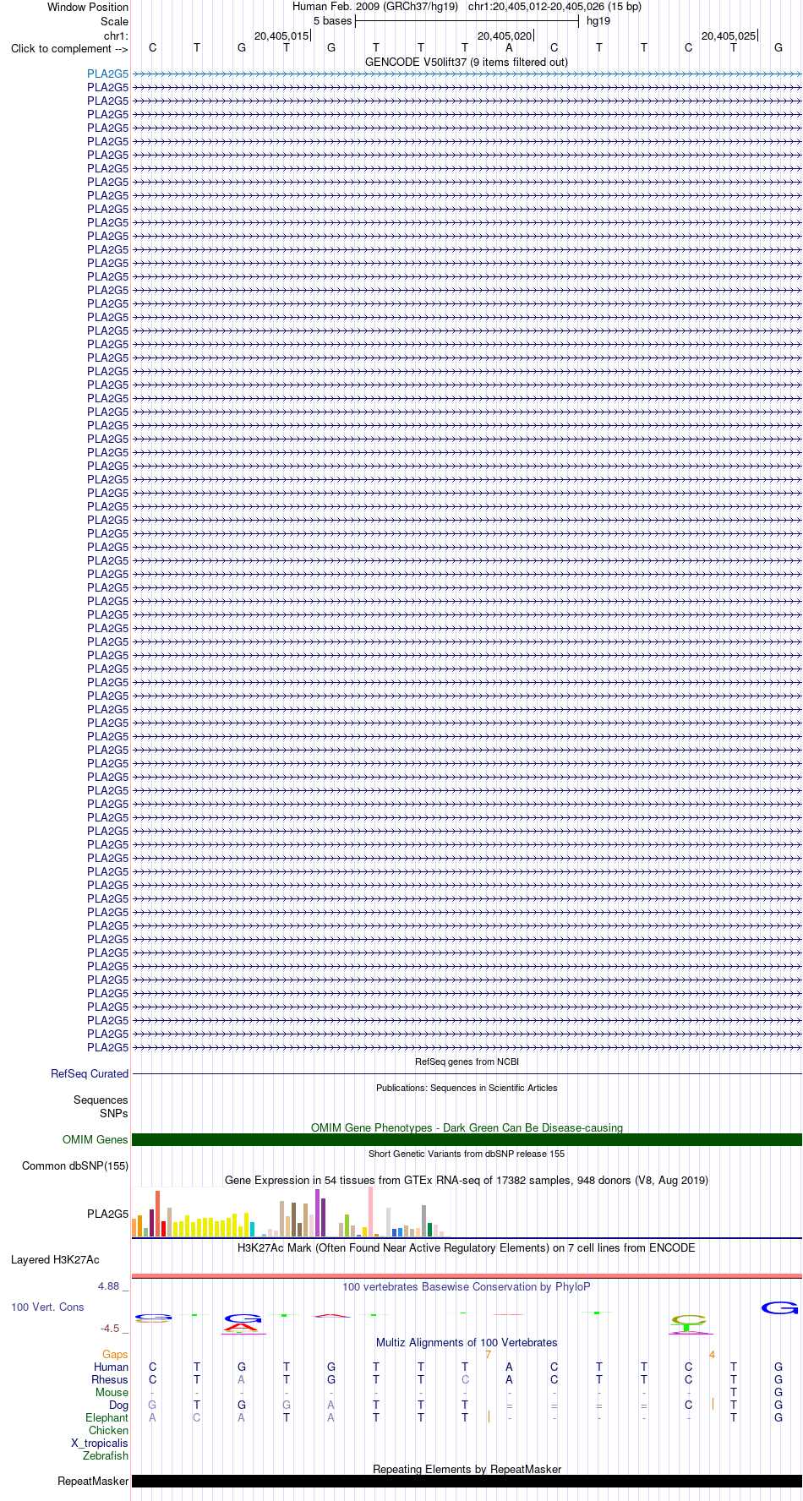The height and width of the screenshot is (1501, 803).
Task: Click the Common dbSNP(155) track label
Action: click(x=75, y=1166)
